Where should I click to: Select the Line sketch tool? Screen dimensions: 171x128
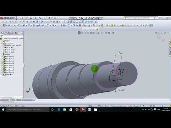(15, 25)
